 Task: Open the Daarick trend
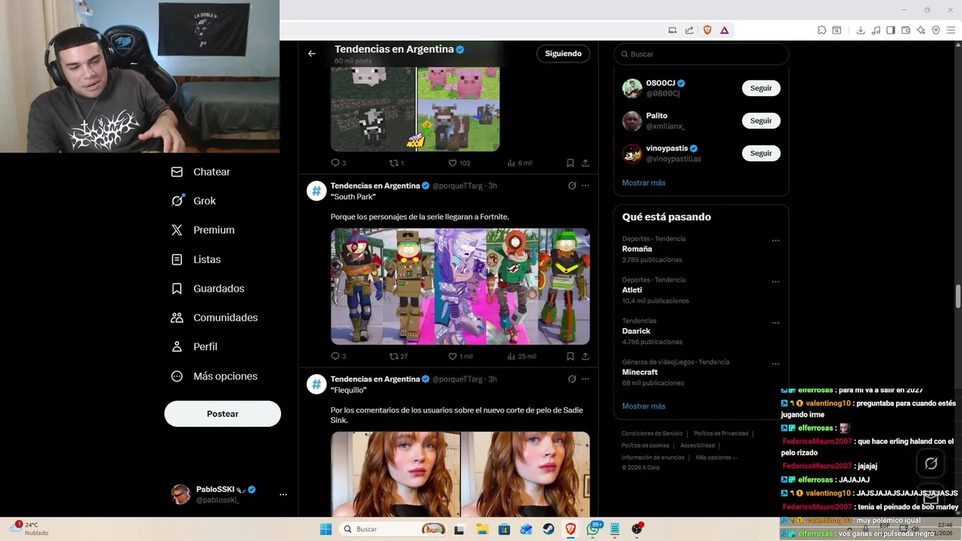click(636, 331)
